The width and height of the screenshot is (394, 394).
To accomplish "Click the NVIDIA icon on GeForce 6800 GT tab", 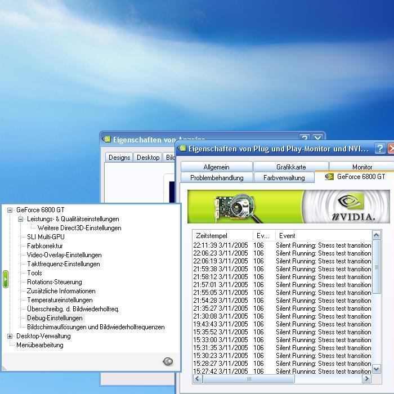I will [329, 177].
